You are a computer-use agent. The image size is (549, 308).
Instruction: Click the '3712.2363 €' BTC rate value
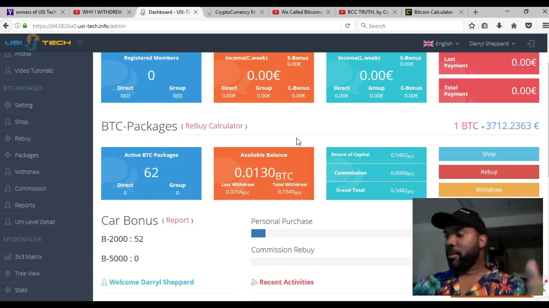pos(512,126)
